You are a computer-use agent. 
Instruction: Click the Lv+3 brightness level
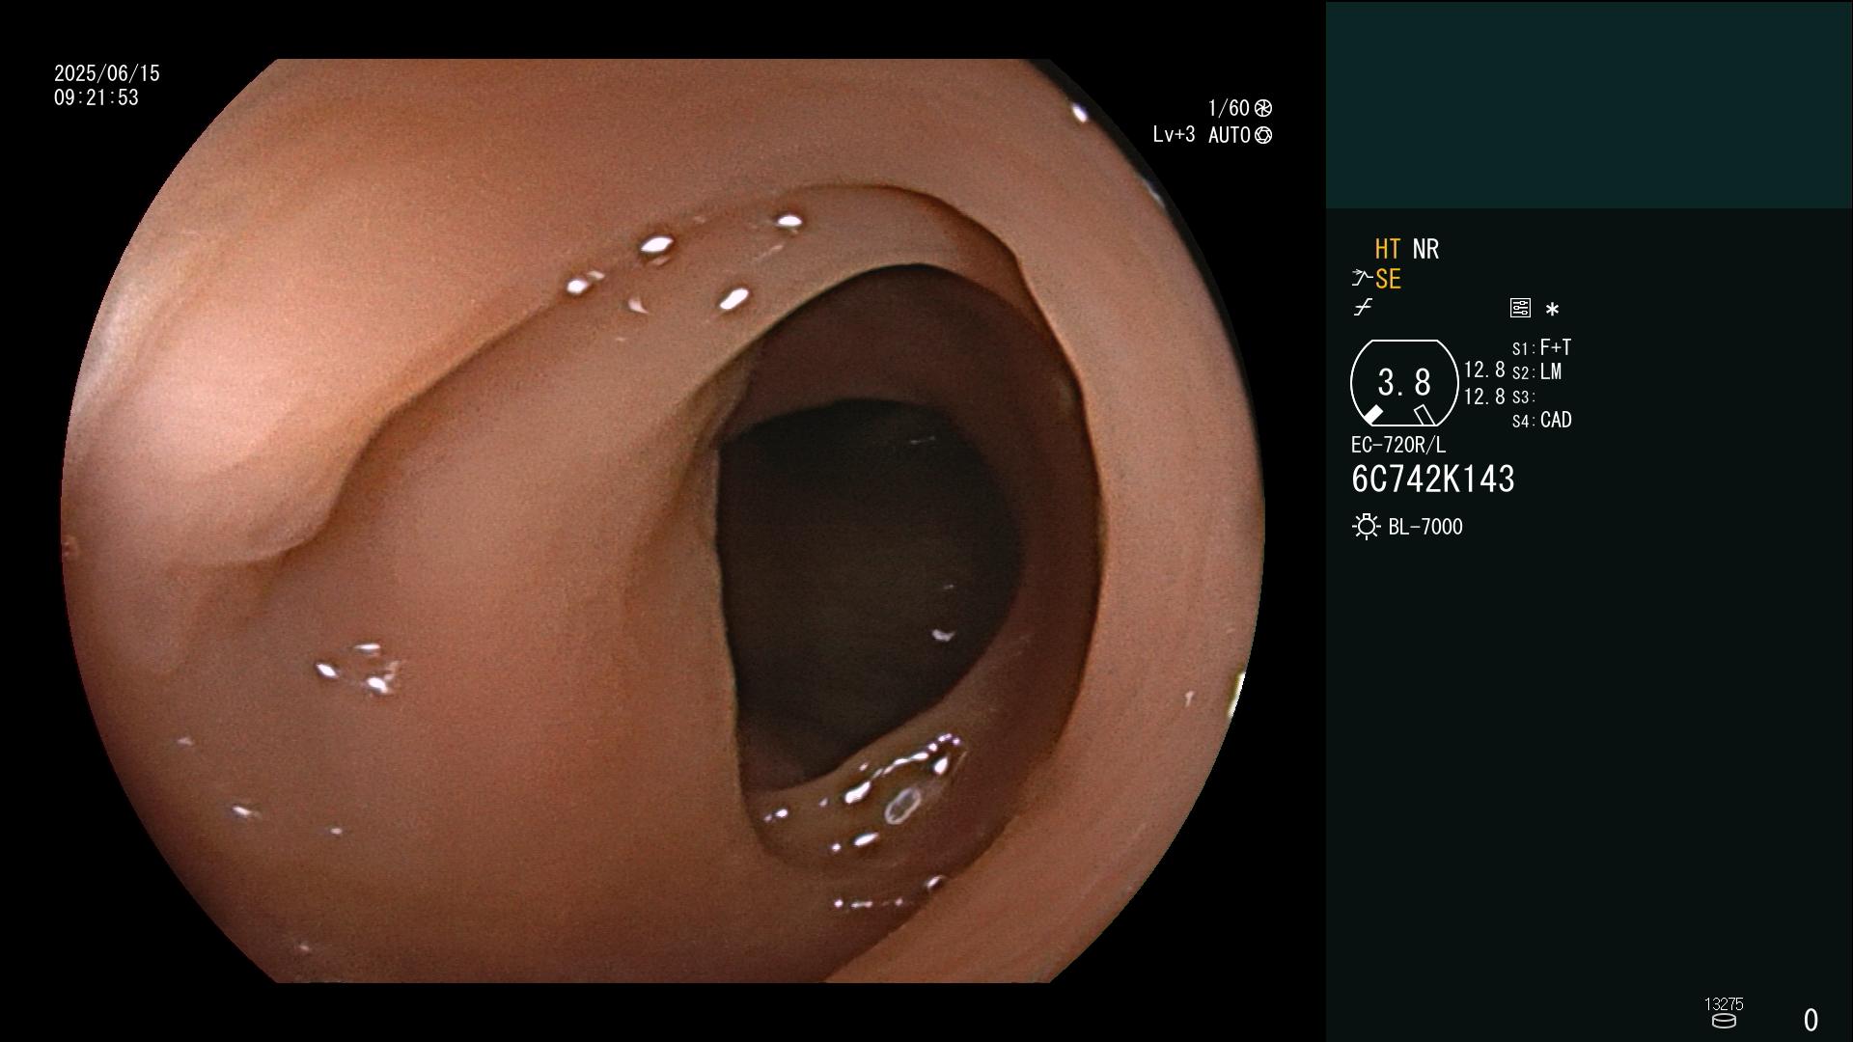[1174, 135]
